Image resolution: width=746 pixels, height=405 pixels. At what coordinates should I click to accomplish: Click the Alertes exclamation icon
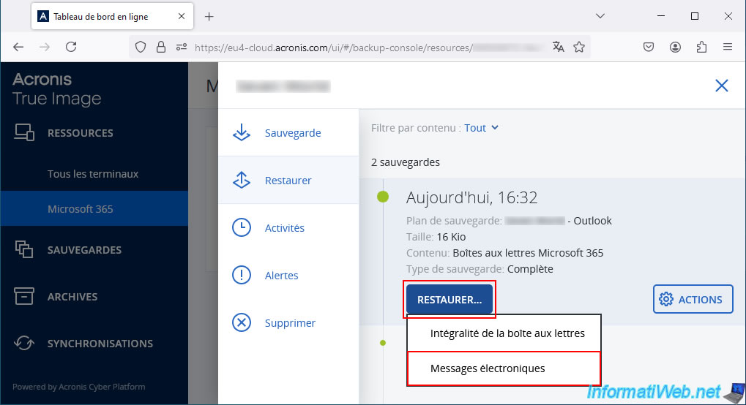click(x=242, y=275)
